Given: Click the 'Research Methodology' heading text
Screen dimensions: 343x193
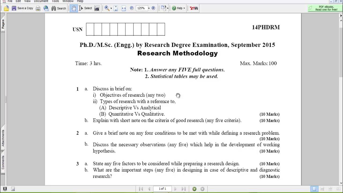Looking at the screenshot, I should coord(177,53).
